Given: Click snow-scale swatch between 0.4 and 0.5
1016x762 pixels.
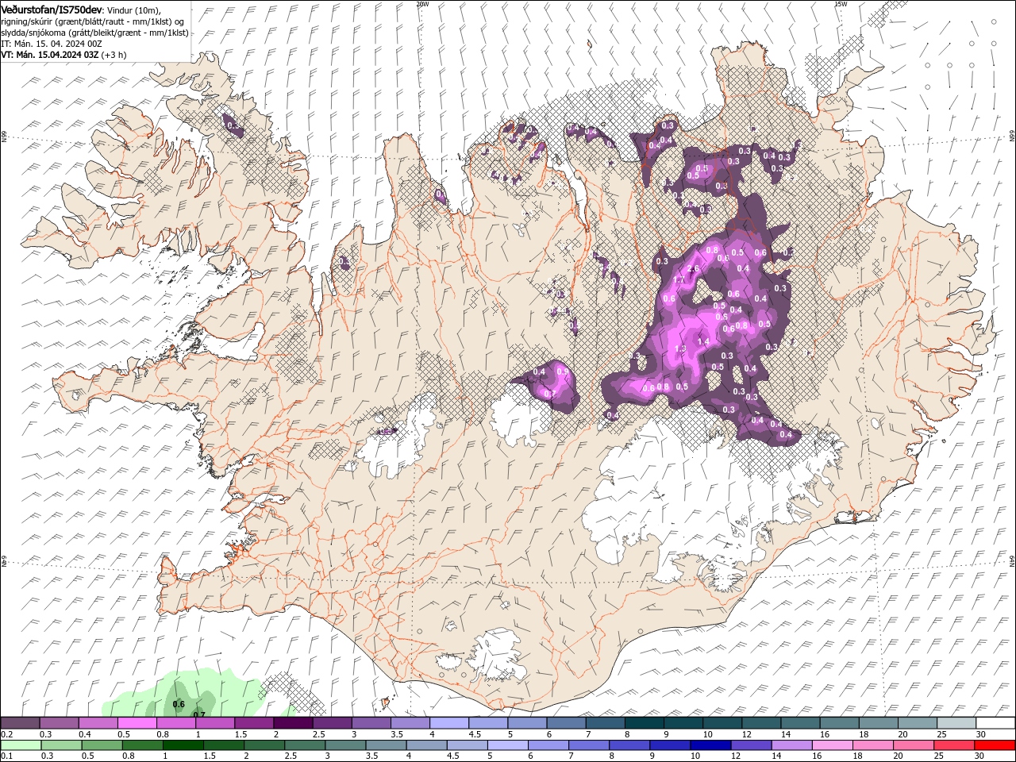Looking at the screenshot, I should point(98,723).
